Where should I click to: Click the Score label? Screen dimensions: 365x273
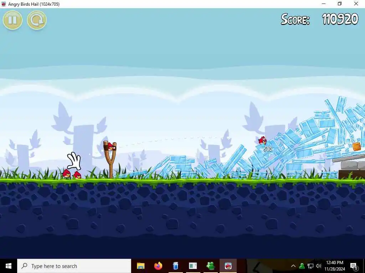(x=295, y=19)
